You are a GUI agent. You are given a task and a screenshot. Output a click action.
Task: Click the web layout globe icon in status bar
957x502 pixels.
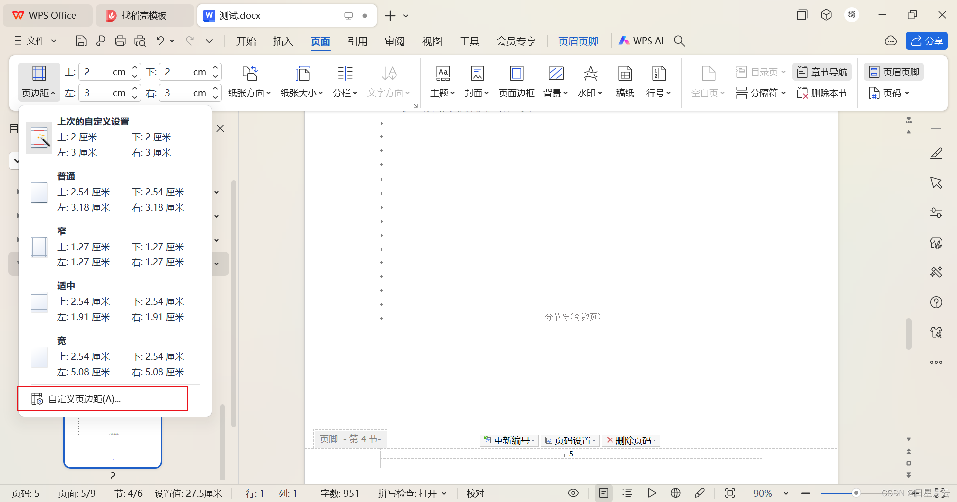(676, 493)
